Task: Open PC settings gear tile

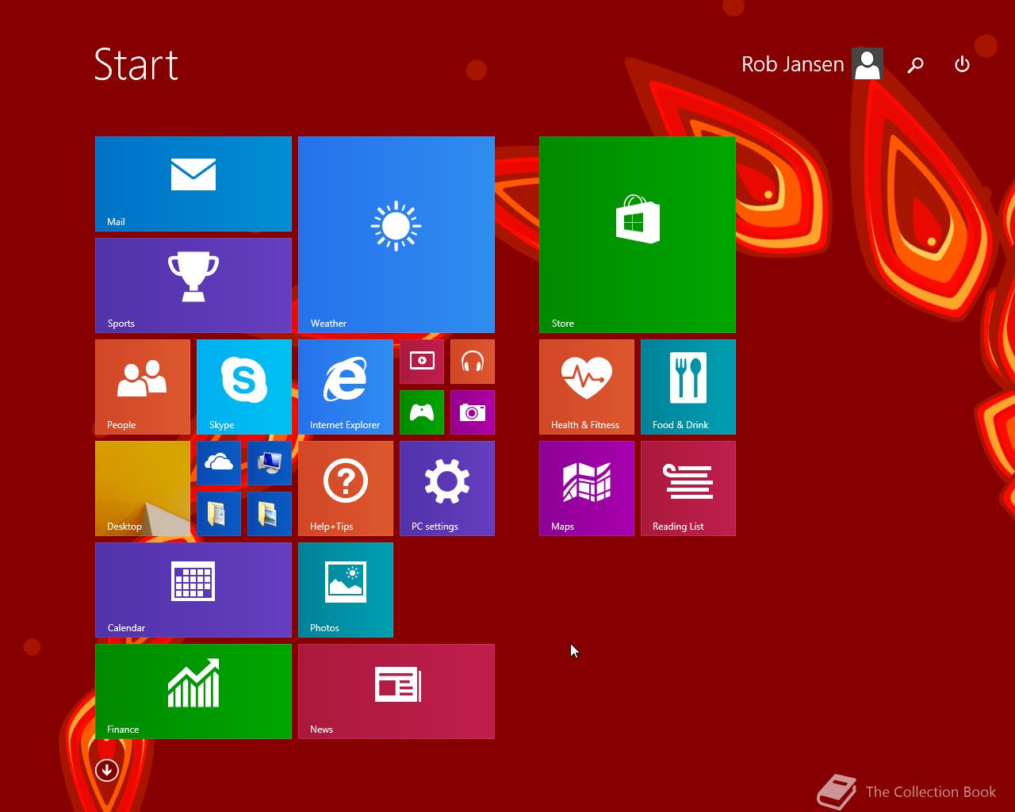Action: pyautogui.click(x=447, y=488)
